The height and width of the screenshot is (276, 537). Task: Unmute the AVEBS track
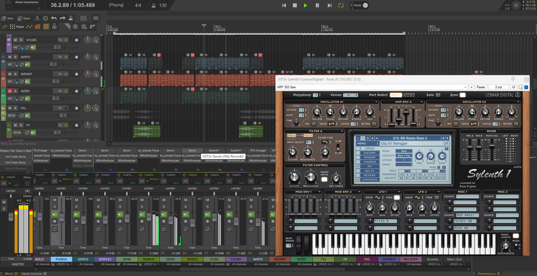point(10,91)
